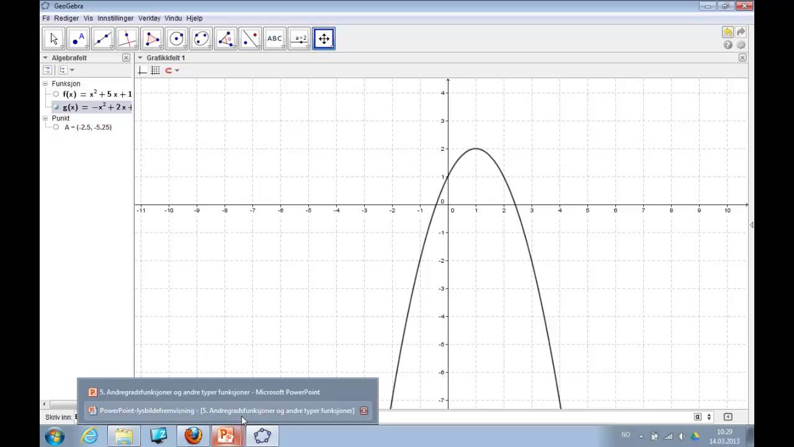This screenshot has height=447, width=794.
Task: Select the Circle with Center tool
Action: click(x=177, y=38)
